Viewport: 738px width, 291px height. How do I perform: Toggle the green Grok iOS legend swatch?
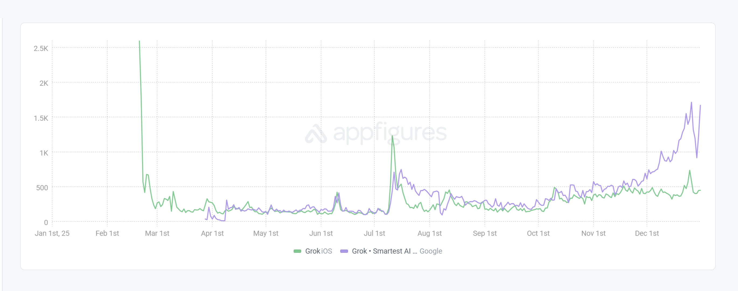coord(297,251)
